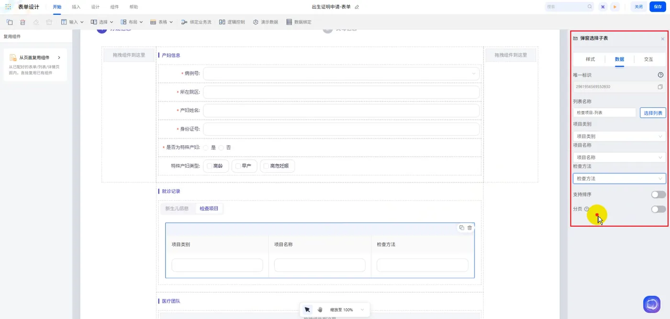The height and width of the screenshot is (319, 670).
Task: Open the 项目类别 mapping dropdown in panel
Action: (x=619, y=136)
